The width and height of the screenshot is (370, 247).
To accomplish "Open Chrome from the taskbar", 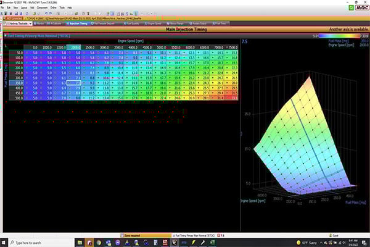I will tap(99, 243).
